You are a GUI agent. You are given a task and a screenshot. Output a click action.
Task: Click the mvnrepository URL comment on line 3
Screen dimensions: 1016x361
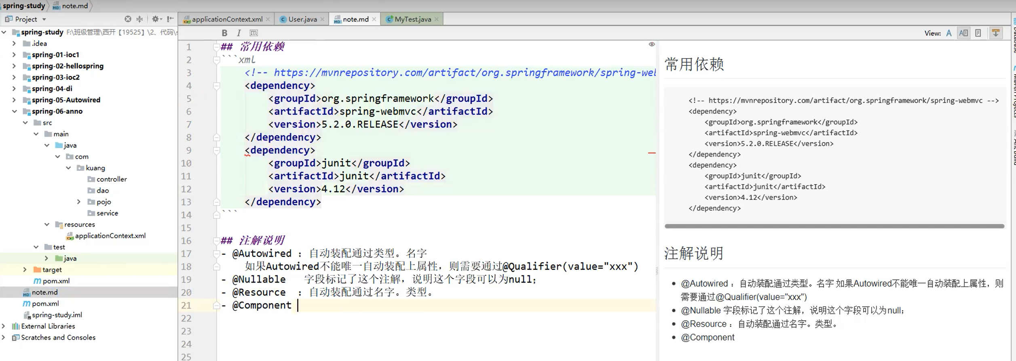click(450, 73)
